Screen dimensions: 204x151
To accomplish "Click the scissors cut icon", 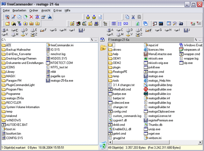I will (133, 17).
